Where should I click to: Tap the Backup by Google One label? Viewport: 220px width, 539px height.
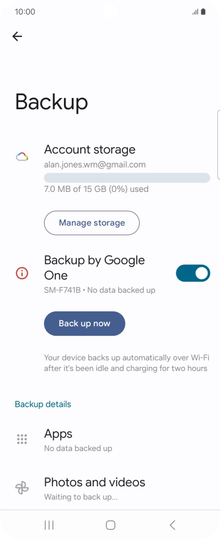[94, 268]
